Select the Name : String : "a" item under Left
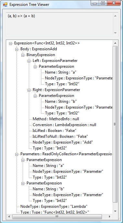 [61, 72]
